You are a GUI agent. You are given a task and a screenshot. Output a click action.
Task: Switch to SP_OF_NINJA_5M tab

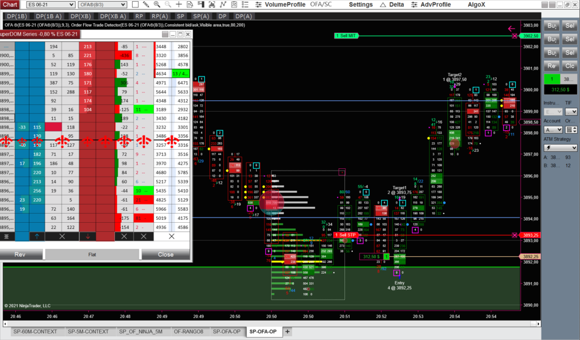(x=140, y=331)
